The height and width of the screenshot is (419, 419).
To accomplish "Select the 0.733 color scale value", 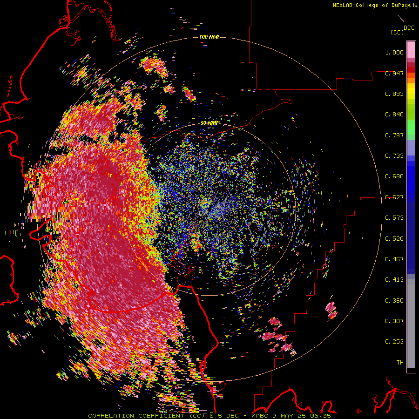I will [x=394, y=156].
